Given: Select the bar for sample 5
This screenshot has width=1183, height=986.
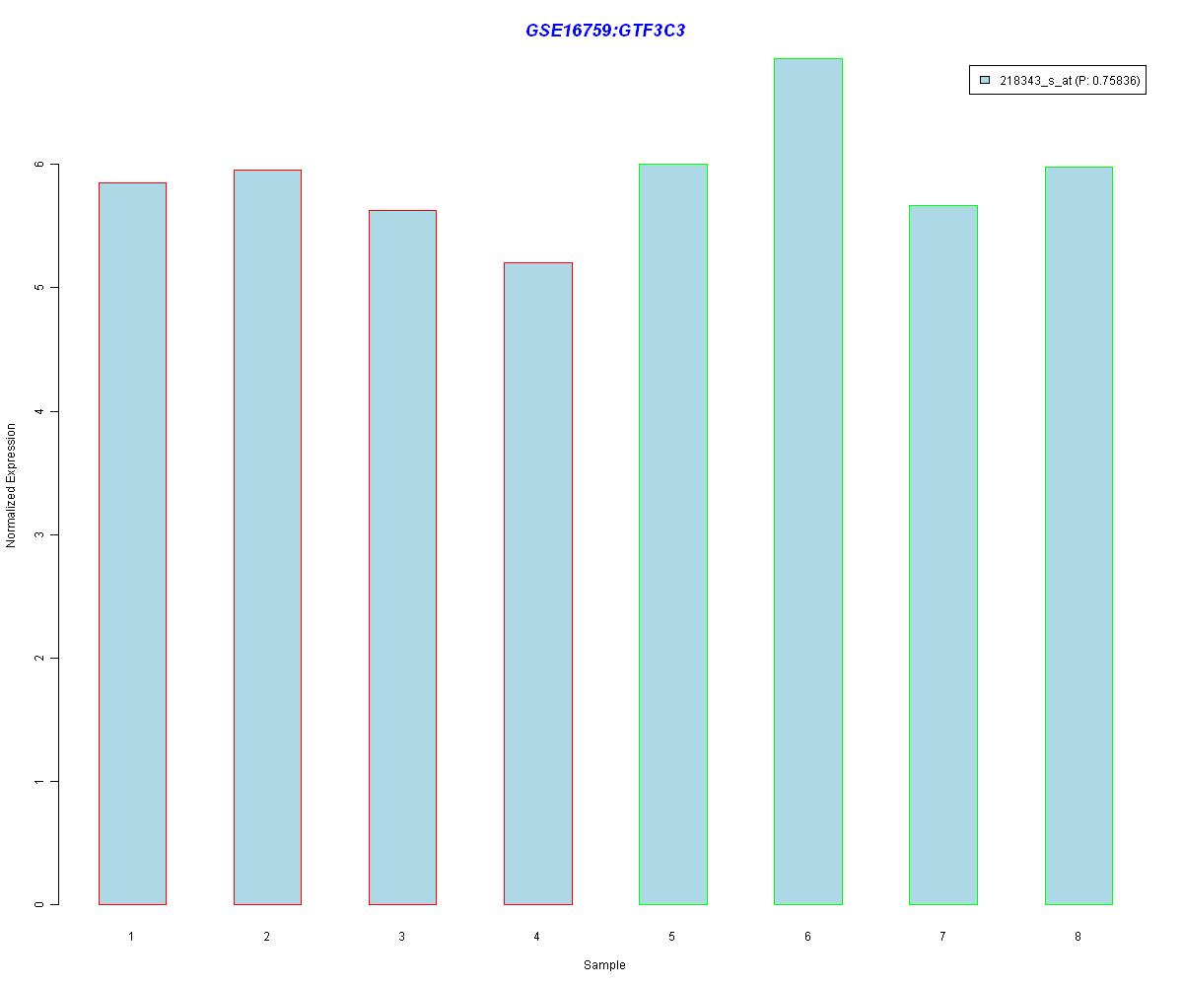Looking at the screenshot, I should coord(673,534).
